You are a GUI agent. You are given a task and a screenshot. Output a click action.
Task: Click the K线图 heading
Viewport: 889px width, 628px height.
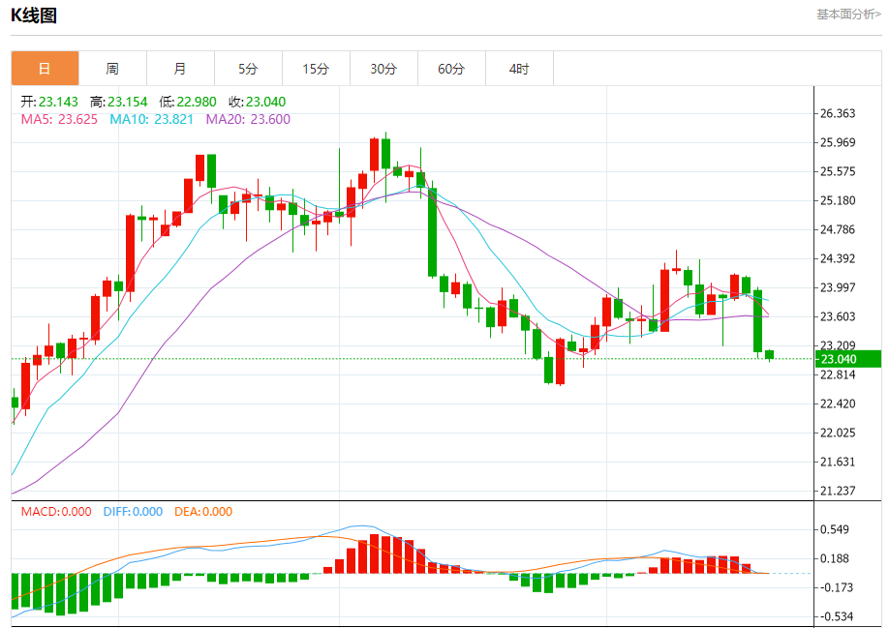(34, 15)
